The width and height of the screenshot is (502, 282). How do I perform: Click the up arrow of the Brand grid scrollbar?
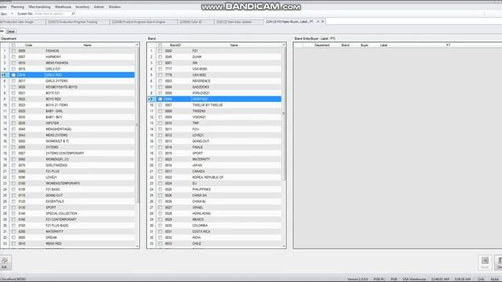point(284,45)
